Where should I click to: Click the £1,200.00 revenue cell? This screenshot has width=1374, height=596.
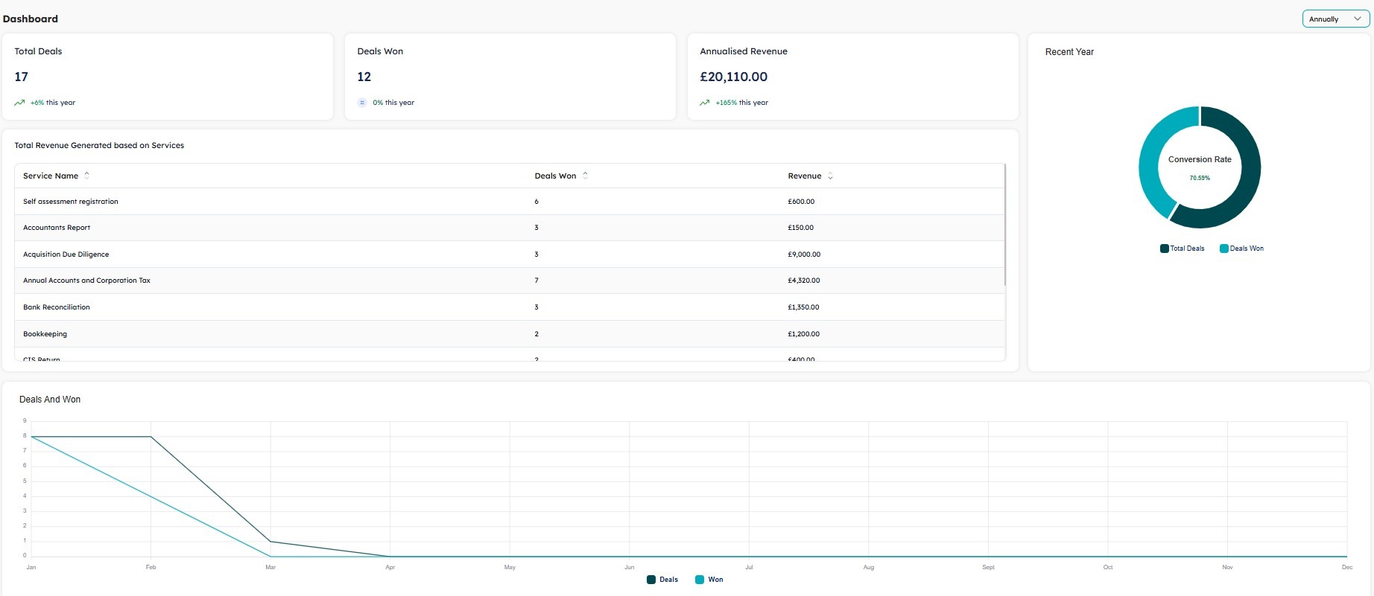[x=803, y=334]
